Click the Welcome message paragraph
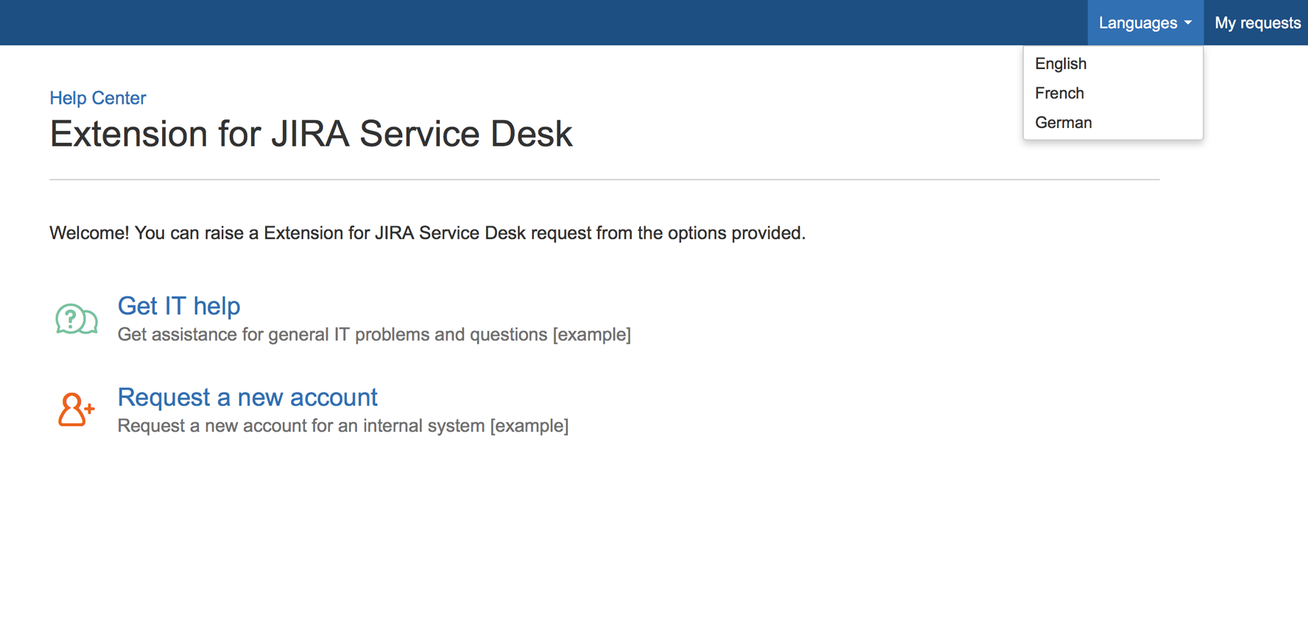 [427, 233]
